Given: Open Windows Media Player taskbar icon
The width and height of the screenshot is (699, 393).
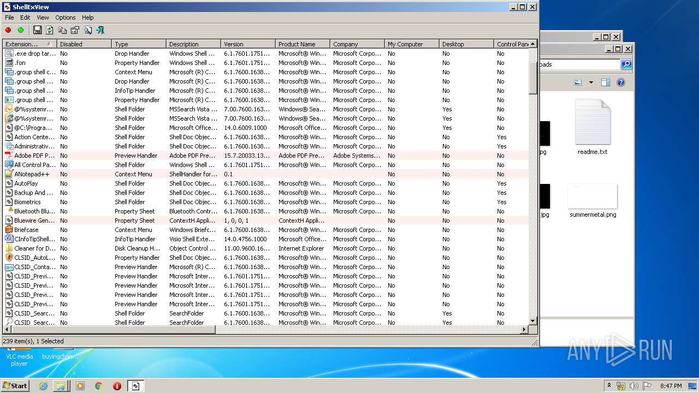Looking at the screenshot, I should point(80,386).
